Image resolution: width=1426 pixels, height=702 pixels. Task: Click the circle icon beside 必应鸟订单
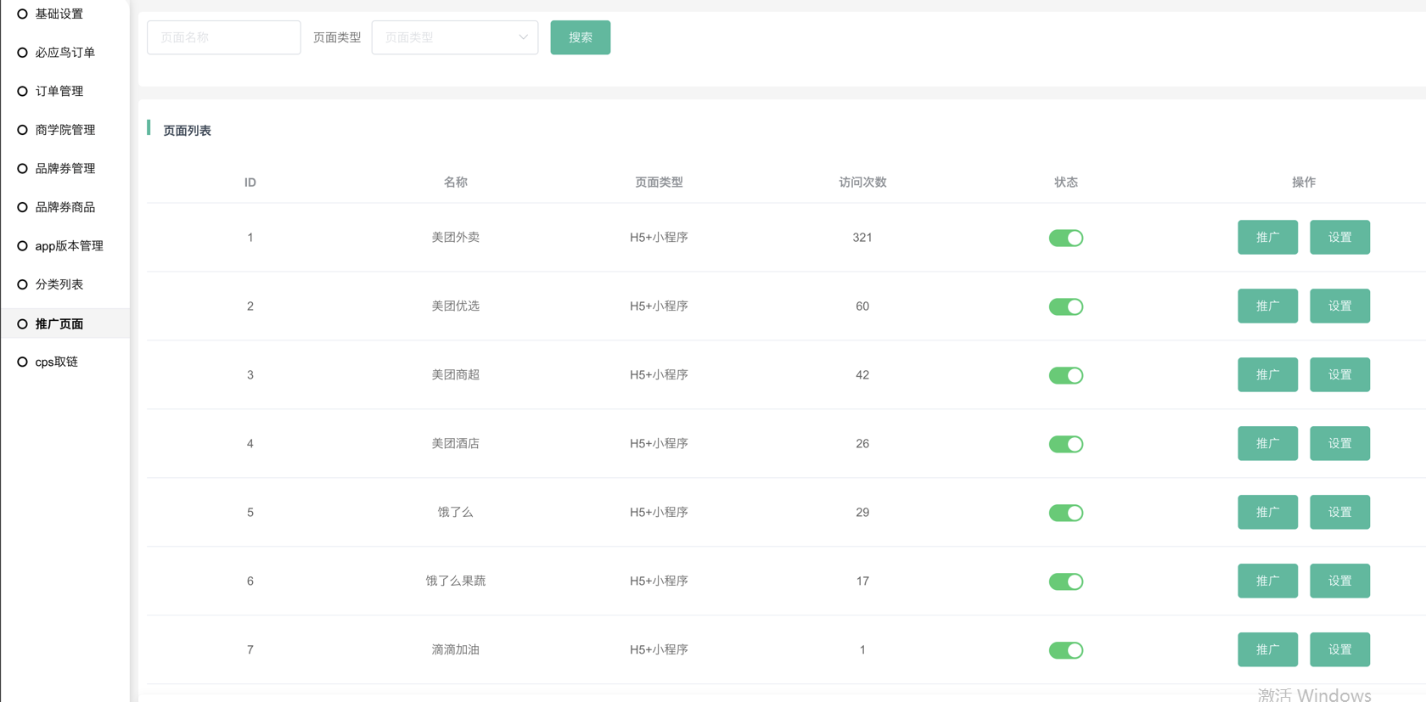(x=22, y=53)
